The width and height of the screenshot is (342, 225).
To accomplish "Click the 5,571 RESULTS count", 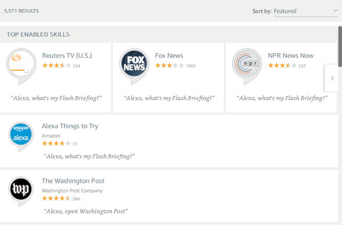I will pos(22,11).
